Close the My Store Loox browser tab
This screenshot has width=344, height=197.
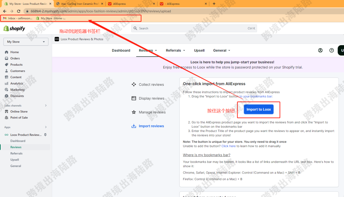point(50,4)
